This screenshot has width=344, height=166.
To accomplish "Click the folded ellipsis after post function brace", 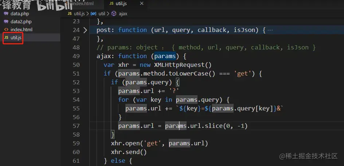I will [x=270, y=30].
